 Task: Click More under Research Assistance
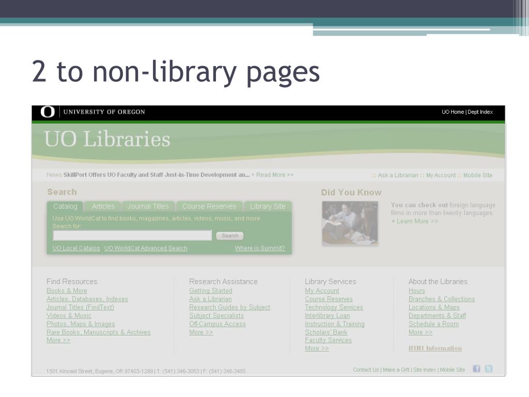click(201, 332)
